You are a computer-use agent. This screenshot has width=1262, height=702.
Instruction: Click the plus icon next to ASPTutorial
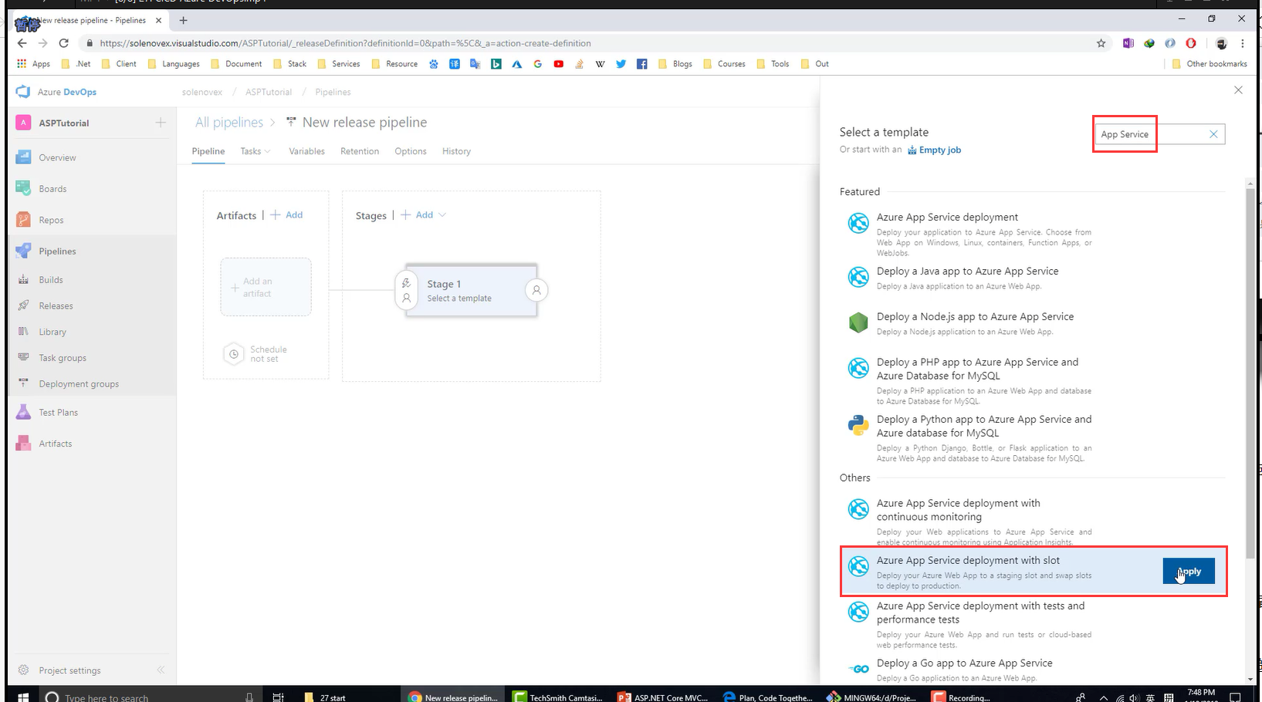click(161, 123)
